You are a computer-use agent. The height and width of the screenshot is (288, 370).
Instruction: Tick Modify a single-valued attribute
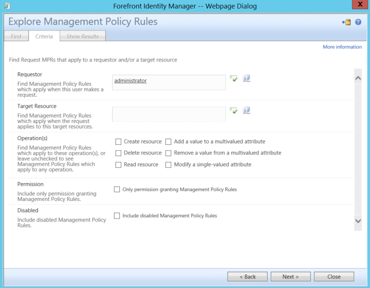coord(168,165)
